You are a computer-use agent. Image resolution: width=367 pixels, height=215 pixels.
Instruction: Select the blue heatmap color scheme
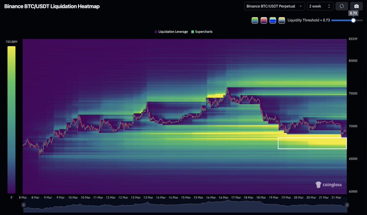(x=272, y=20)
